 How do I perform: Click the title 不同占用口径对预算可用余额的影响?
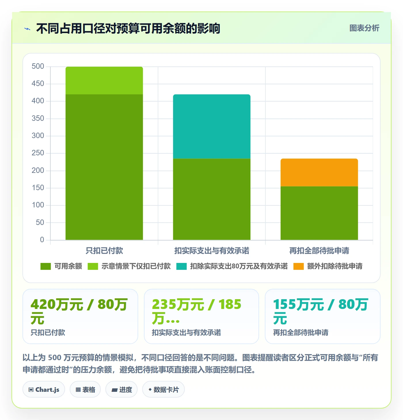point(128,28)
